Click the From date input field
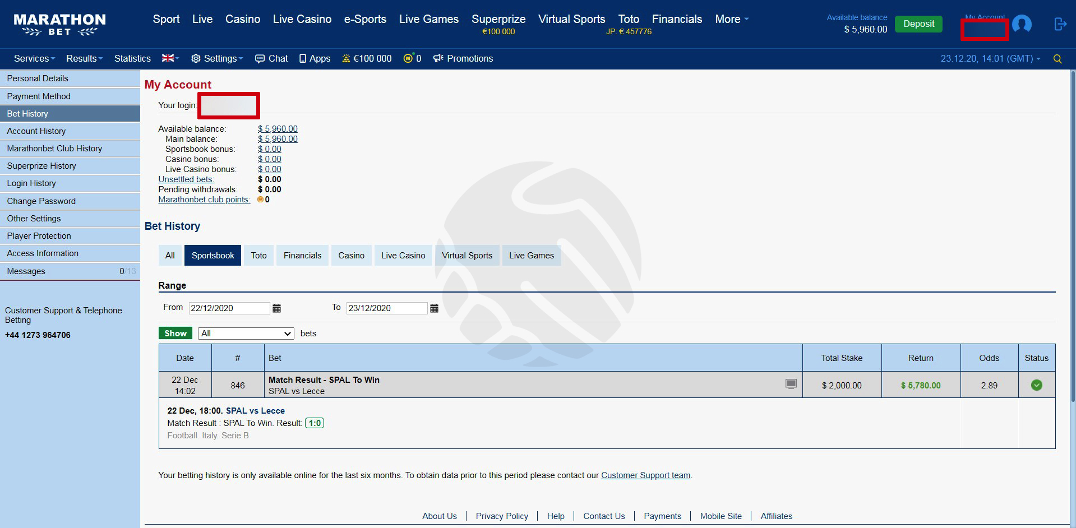 pyautogui.click(x=229, y=308)
